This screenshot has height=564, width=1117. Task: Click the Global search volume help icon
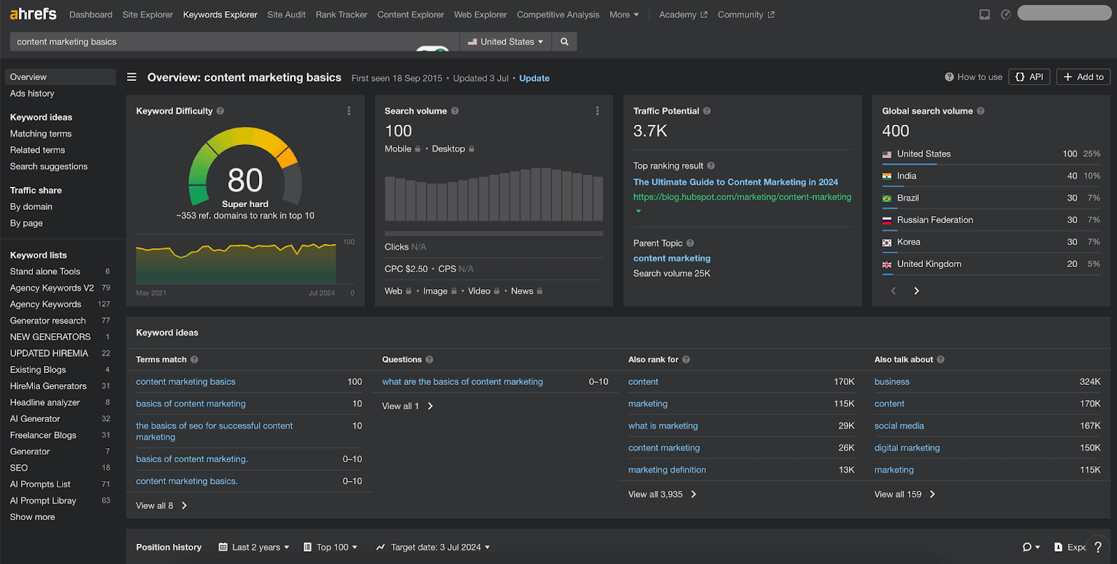981,111
